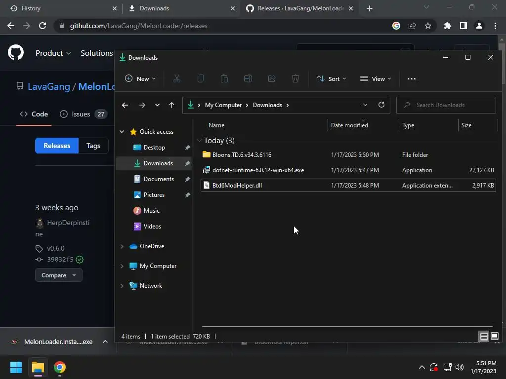Go back in Explorer navigation

[125, 105]
